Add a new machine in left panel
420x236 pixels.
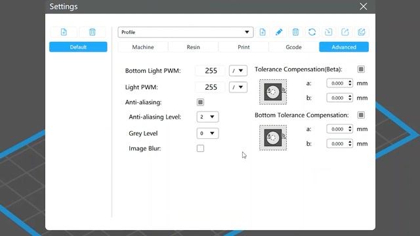(64, 32)
